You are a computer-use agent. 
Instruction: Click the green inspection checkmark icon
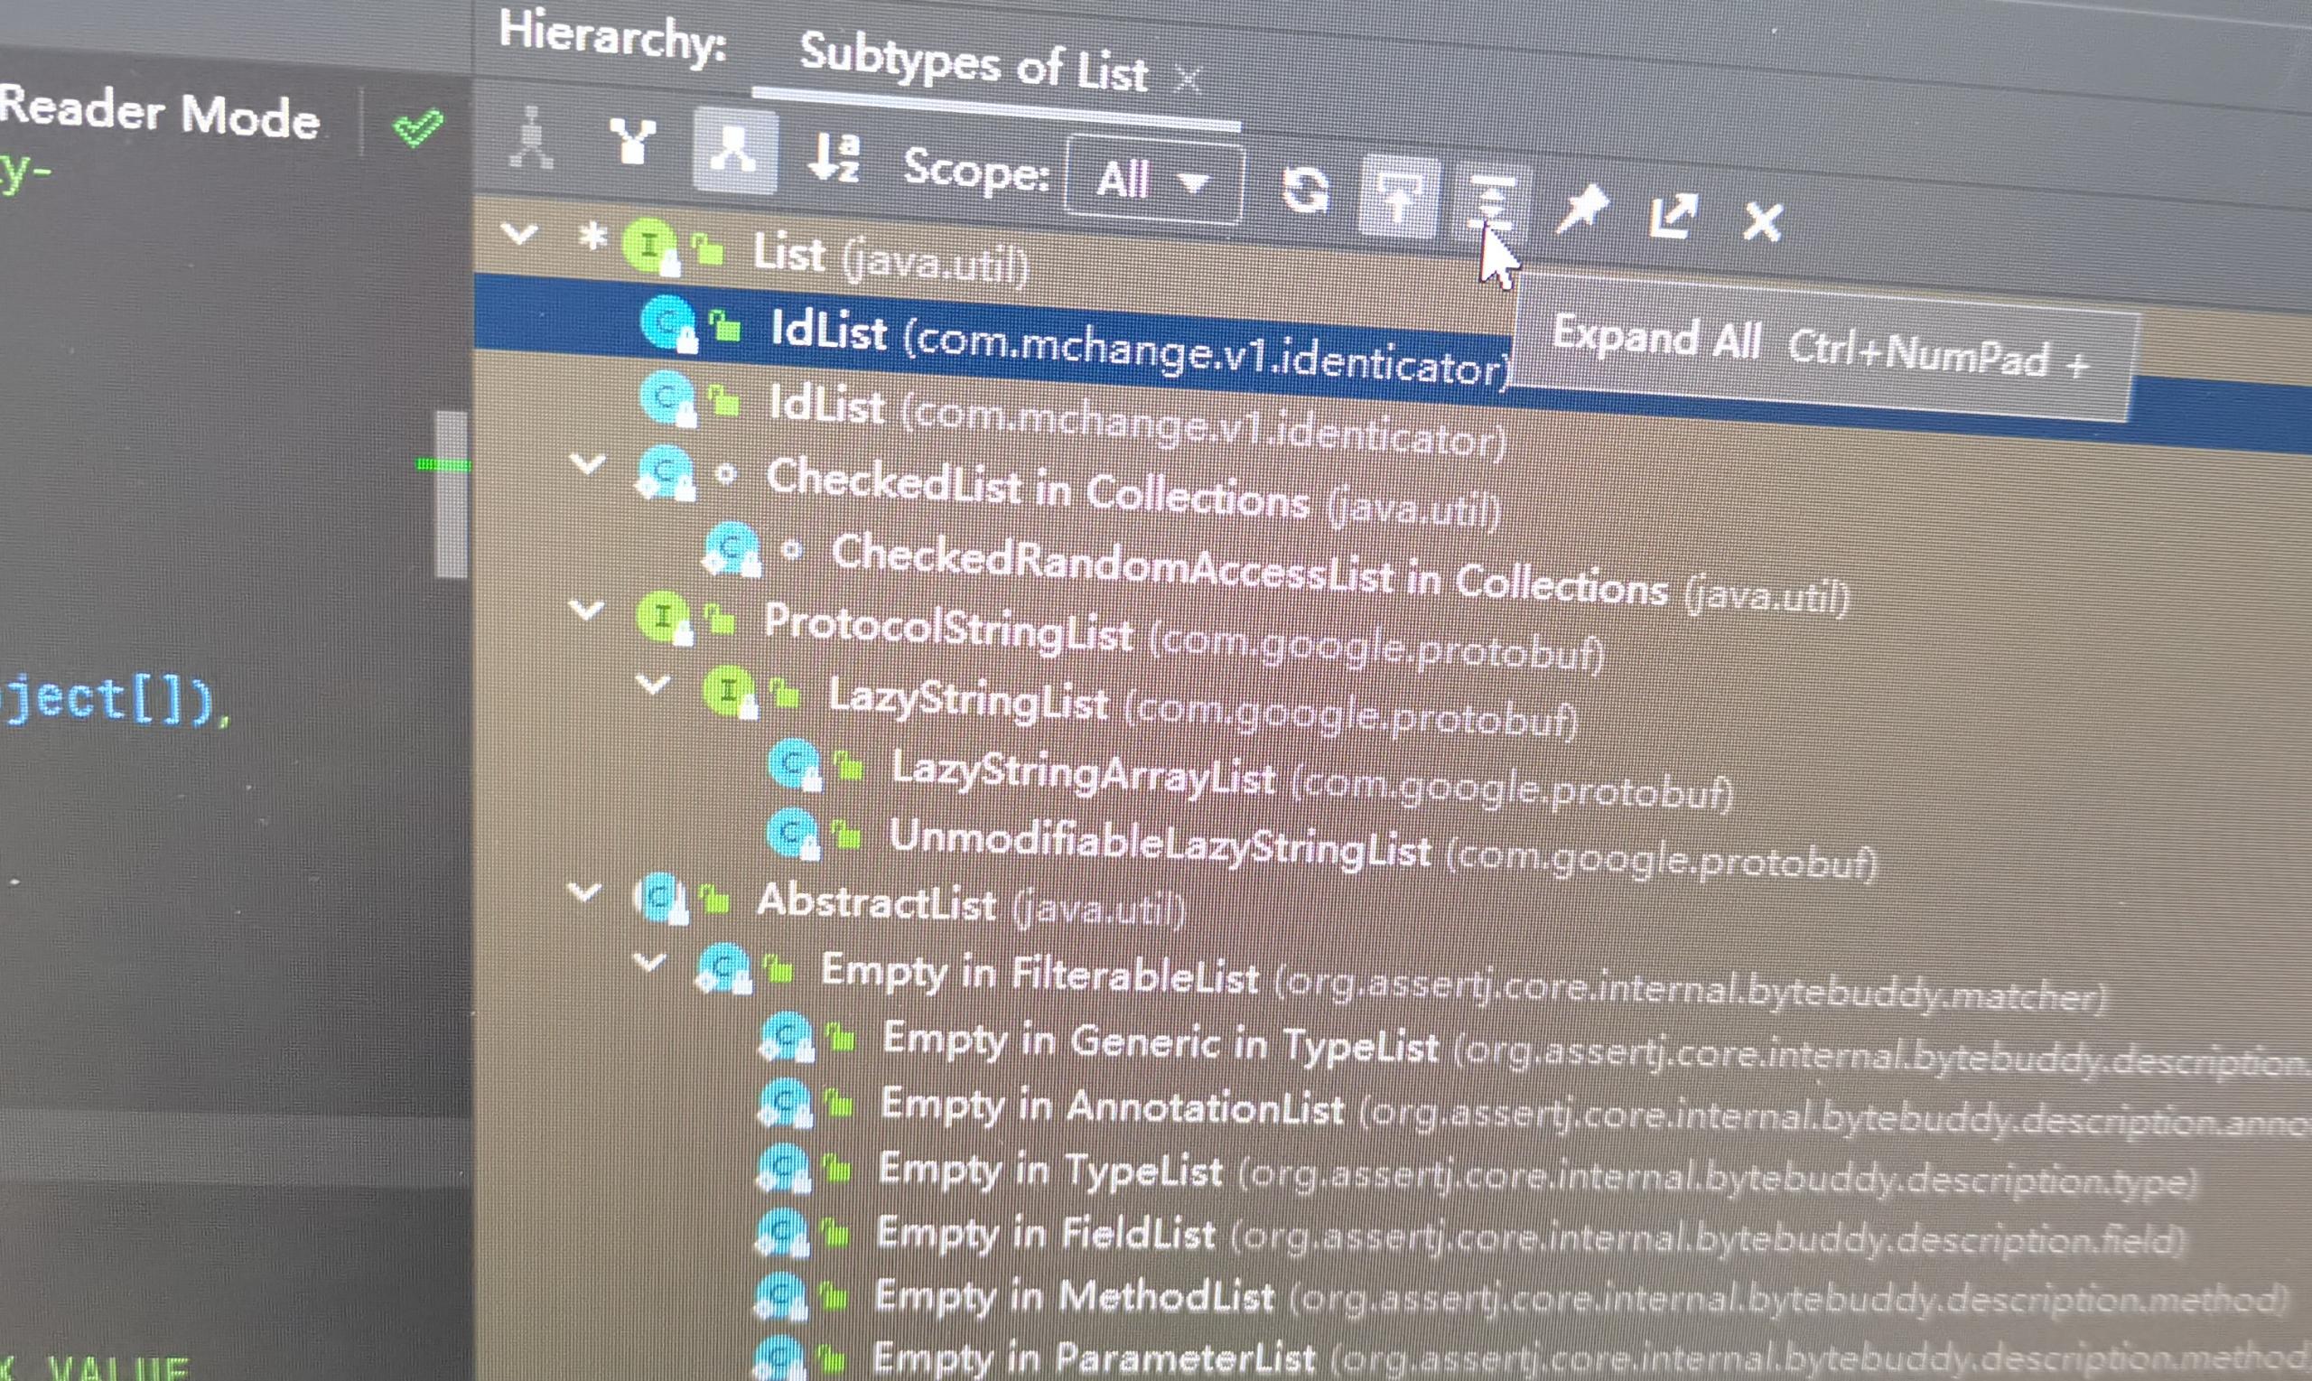(x=418, y=127)
